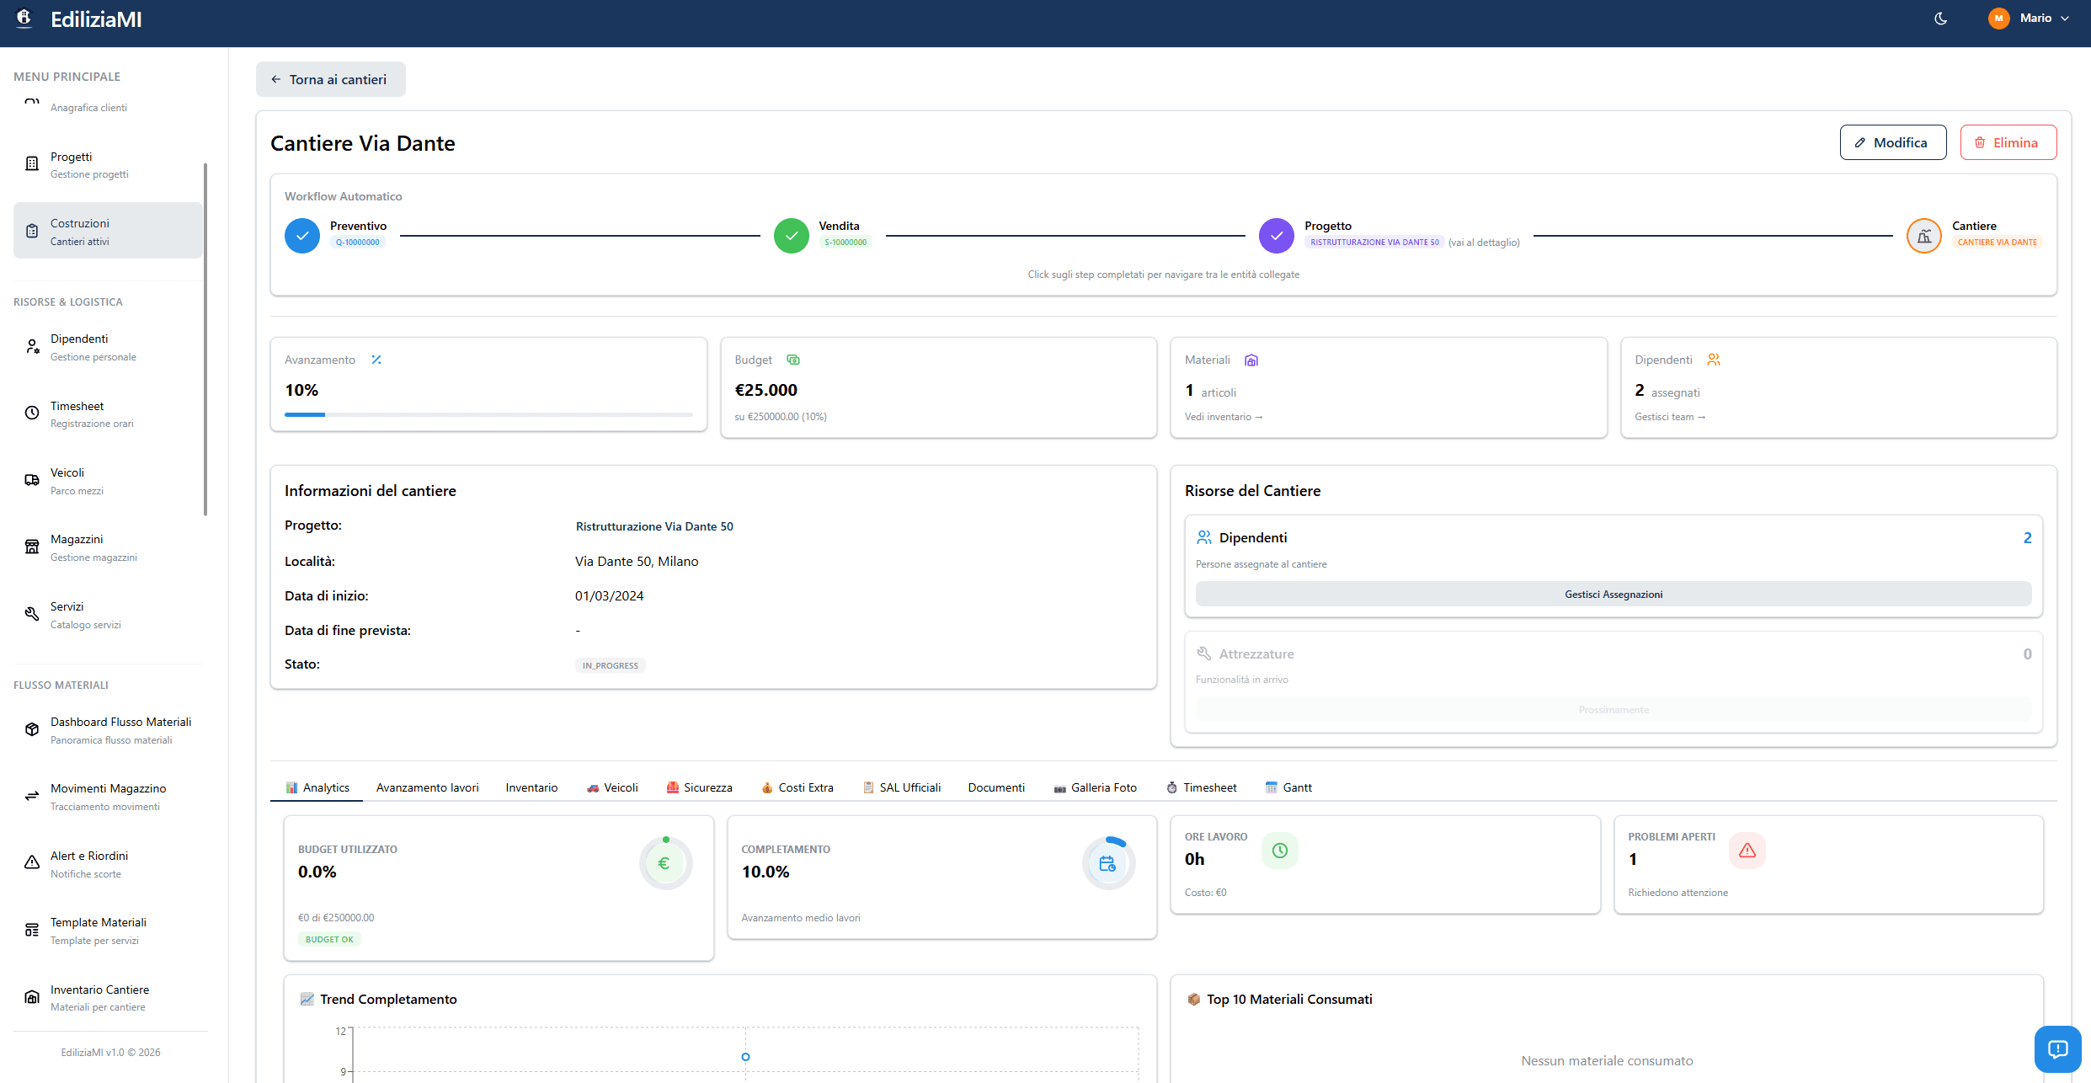Click the green Vendita step checkmark
Screen dimensions: 2091x1083
pos(791,236)
